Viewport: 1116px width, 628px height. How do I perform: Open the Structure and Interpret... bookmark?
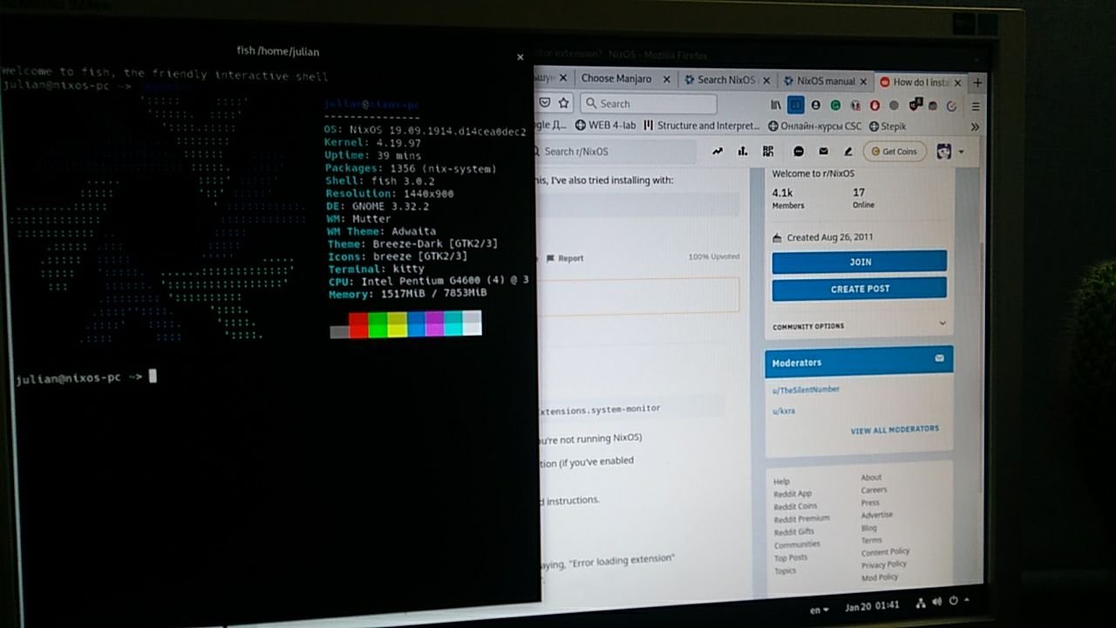pyautogui.click(x=702, y=126)
